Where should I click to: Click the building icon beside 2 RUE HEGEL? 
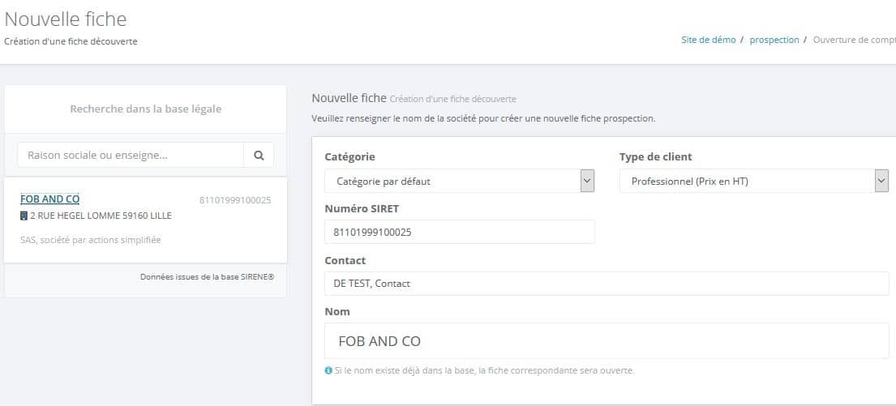point(24,216)
